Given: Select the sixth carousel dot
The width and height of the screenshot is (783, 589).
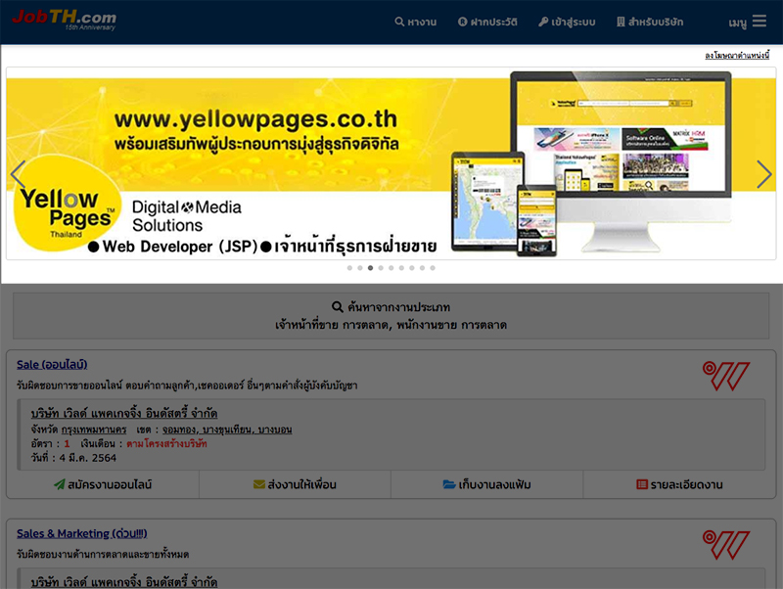Looking at the screenshot, I should [401, 268].
